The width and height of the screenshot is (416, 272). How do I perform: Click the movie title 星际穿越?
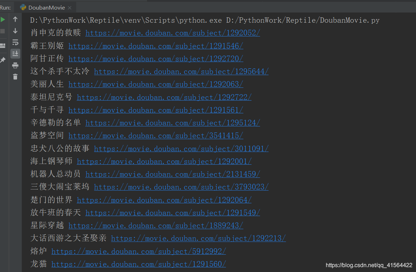click(47, 226)
